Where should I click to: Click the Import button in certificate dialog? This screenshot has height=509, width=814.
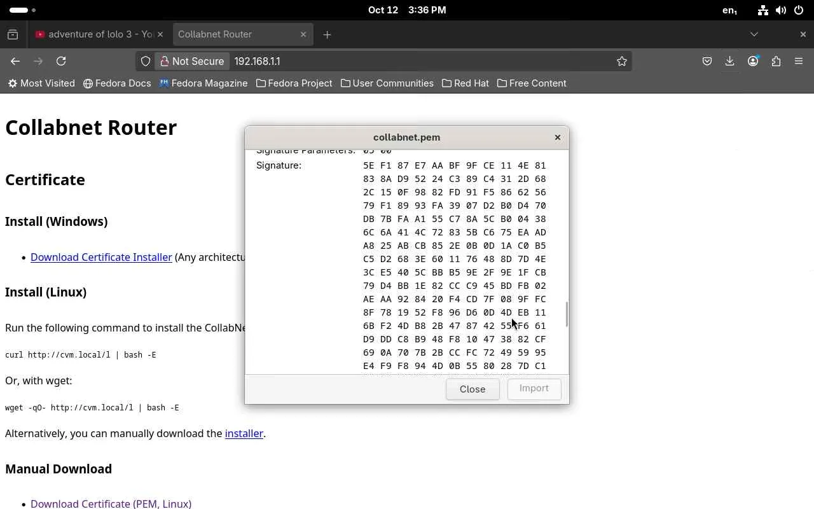pyautogui.click(x=534, y=389)
